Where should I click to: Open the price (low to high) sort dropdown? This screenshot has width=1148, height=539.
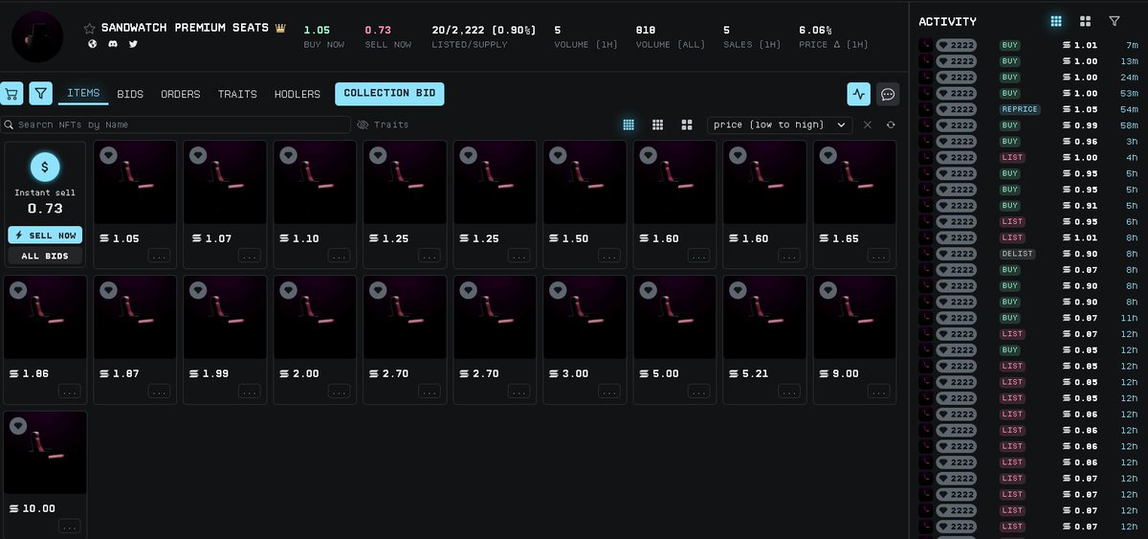coord(780,124)
